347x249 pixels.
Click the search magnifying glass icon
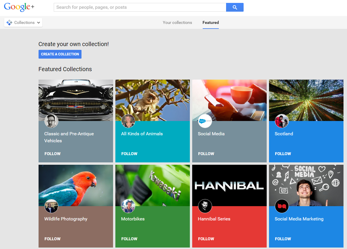pyautogui.click(x=235, y=7)
